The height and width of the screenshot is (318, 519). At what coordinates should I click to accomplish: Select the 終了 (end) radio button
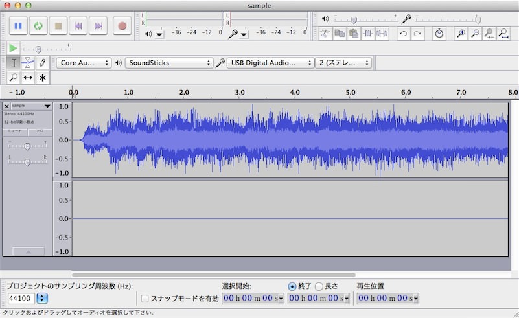(292, 286)
